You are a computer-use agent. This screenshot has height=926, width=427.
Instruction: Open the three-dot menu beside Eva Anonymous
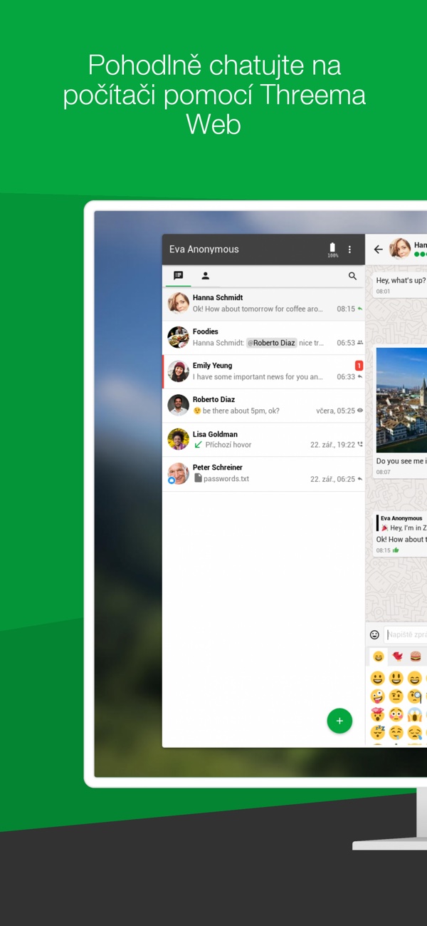349,249
